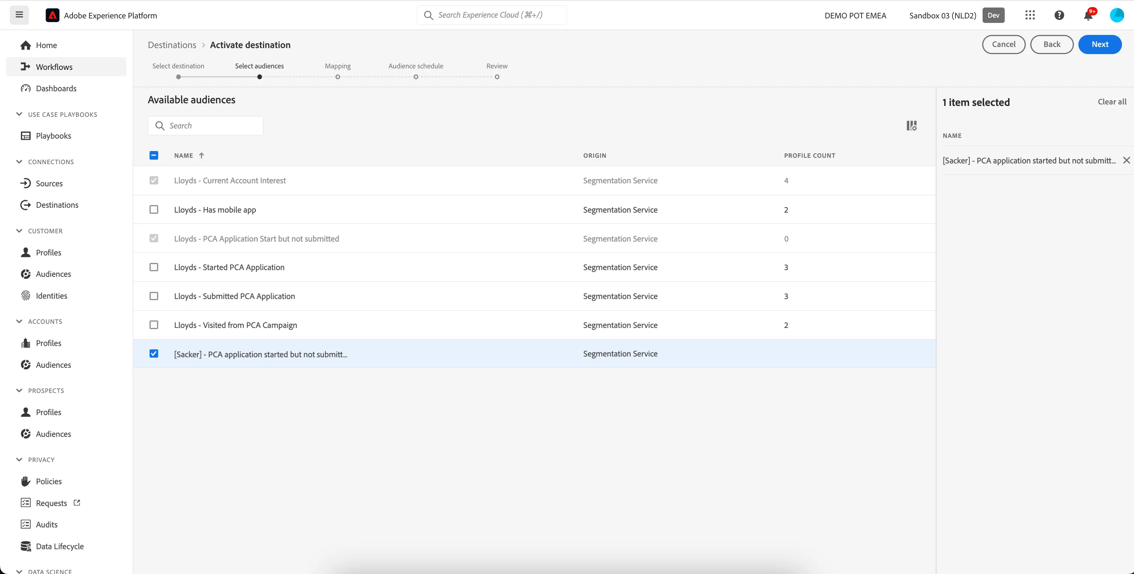Open notifications bell icon
This screenshot has width=1134, height=574.
click(1088, 15)
